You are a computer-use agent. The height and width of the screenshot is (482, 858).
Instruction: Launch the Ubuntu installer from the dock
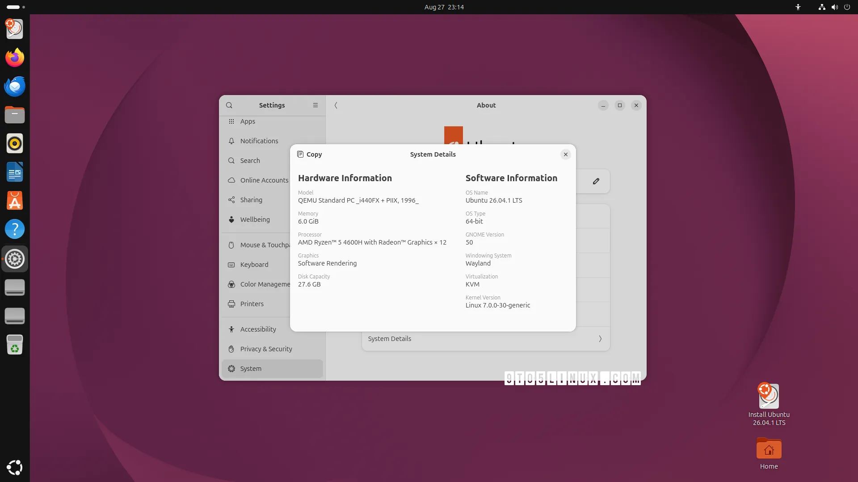(x=15, y=29)
